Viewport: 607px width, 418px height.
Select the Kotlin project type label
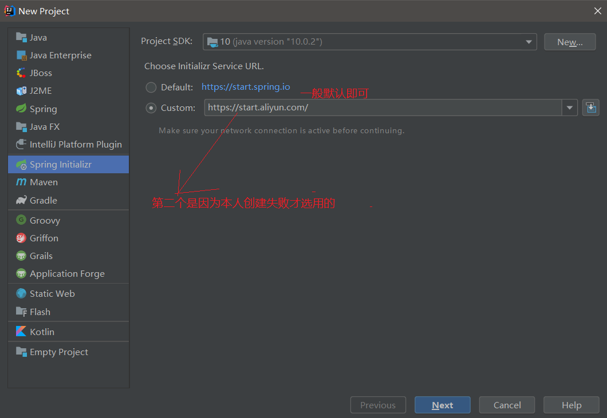(42, 332)
